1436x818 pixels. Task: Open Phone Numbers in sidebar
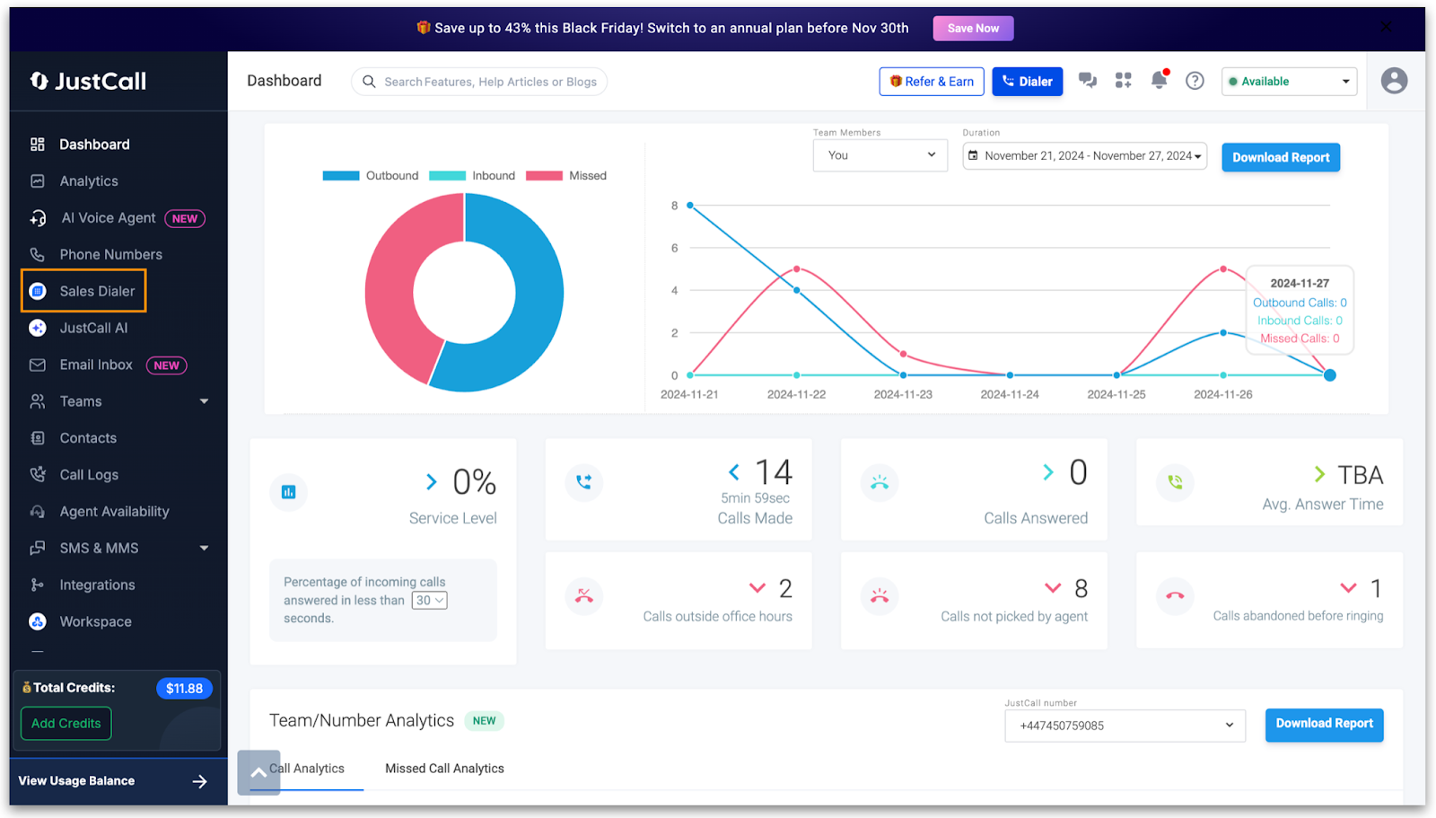(111, 255)
